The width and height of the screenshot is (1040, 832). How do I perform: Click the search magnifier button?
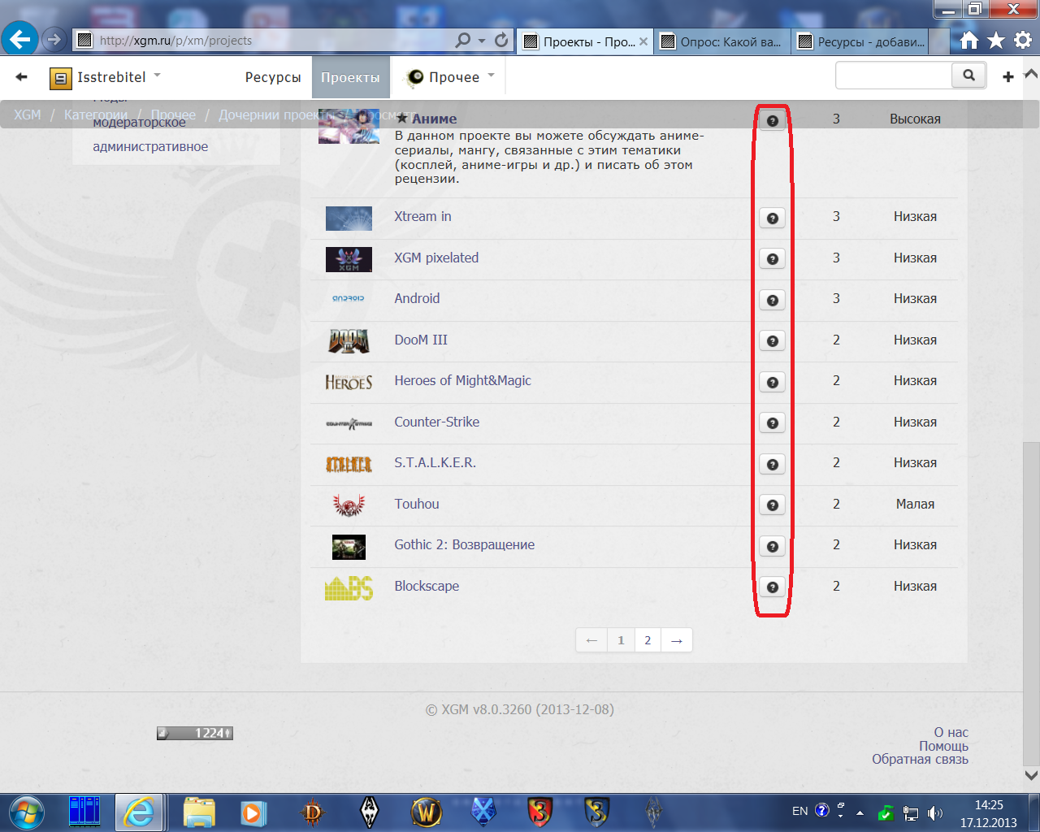point(968,76)
